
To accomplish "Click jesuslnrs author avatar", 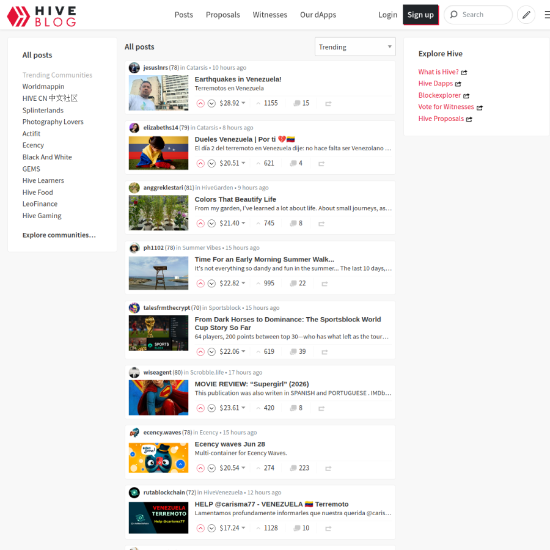I will pyautogui.click(x=134, y=68).
